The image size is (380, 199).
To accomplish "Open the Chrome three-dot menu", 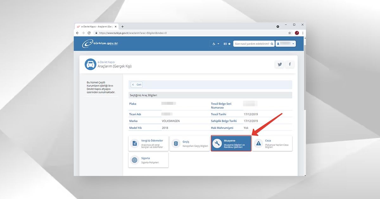I will point(303,33).
